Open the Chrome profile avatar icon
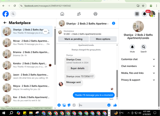Screen dimensions: 160x116 151,6
